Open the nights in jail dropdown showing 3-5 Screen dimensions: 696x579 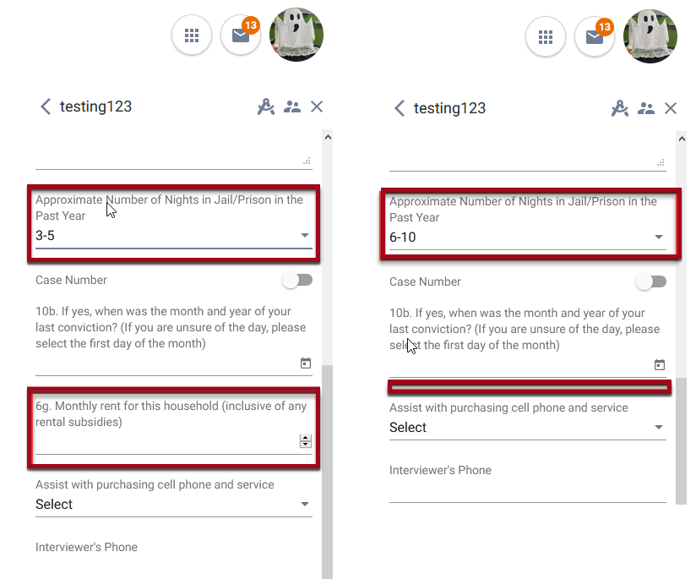(174, 236)
